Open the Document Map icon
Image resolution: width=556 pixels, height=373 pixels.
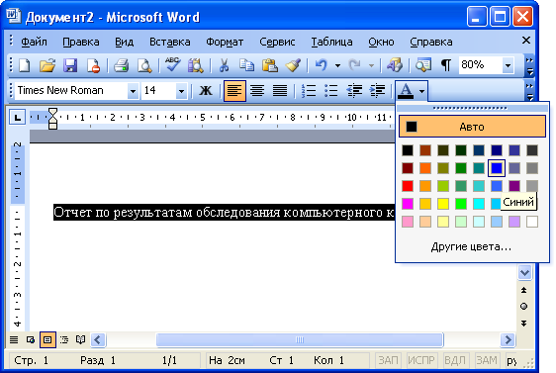423,65
